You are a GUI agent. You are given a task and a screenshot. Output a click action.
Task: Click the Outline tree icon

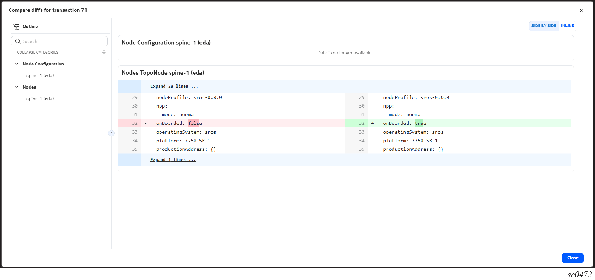16,26
